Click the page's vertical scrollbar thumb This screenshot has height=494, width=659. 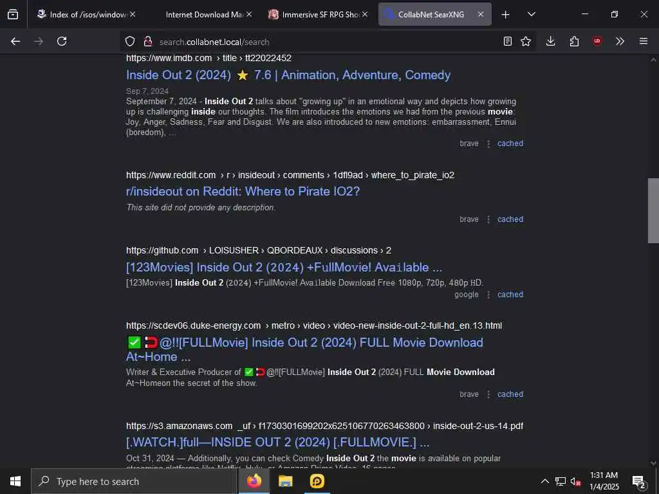[653, 211]
